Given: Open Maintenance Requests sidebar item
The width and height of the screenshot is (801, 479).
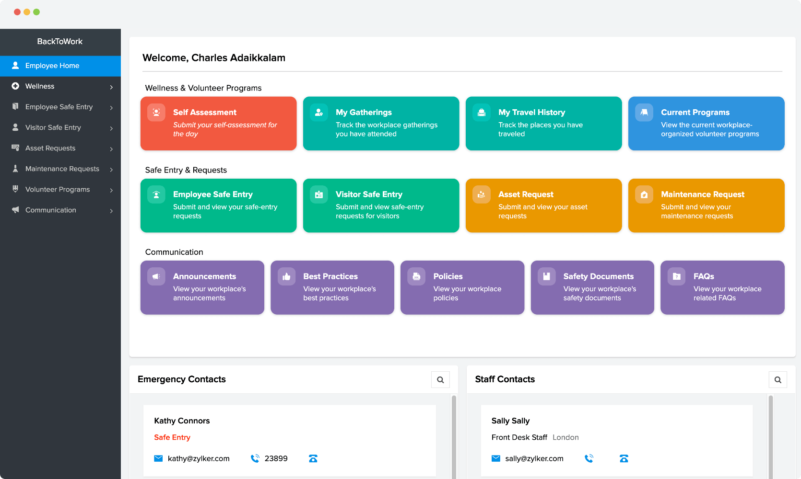Looking at the screenshot, I should 60,169.
